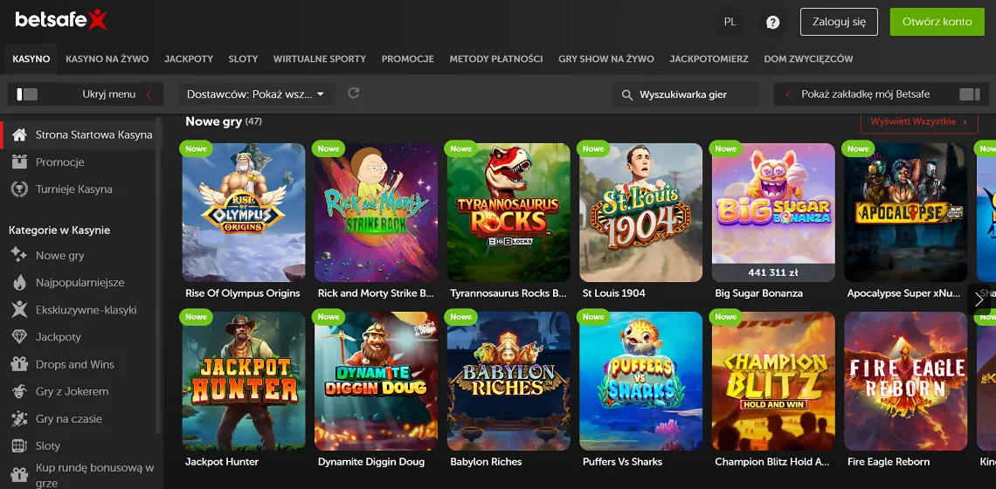Go to the Jackpoty top tab

click(189, 59)
